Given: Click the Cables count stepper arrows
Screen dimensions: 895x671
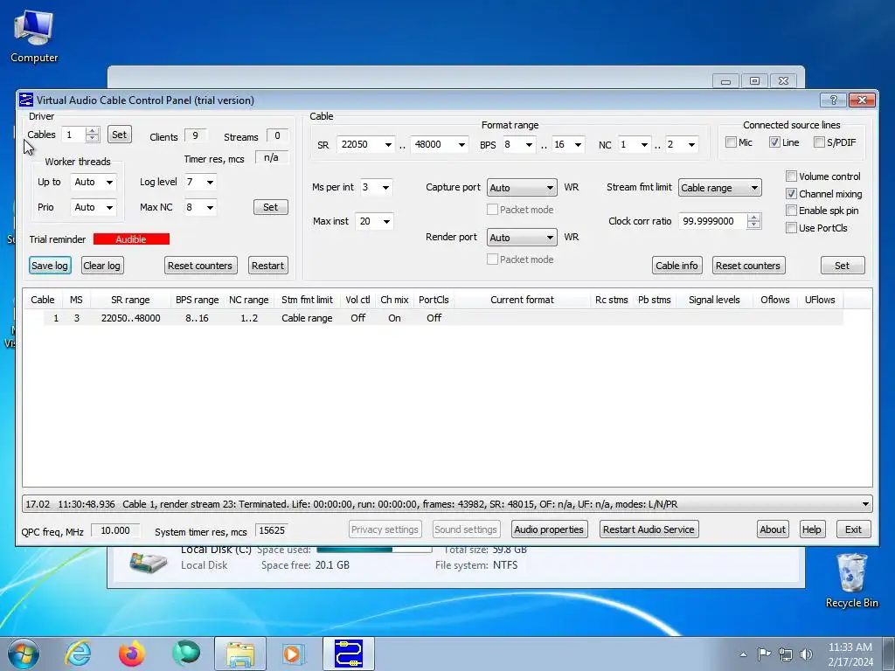Looking at the screenshot, I should click(x=92, y=135).
